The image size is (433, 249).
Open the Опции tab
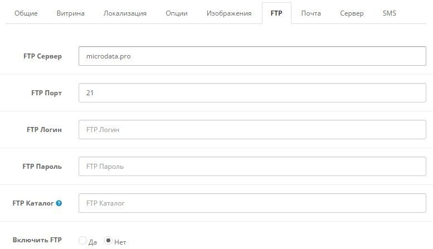177,13
